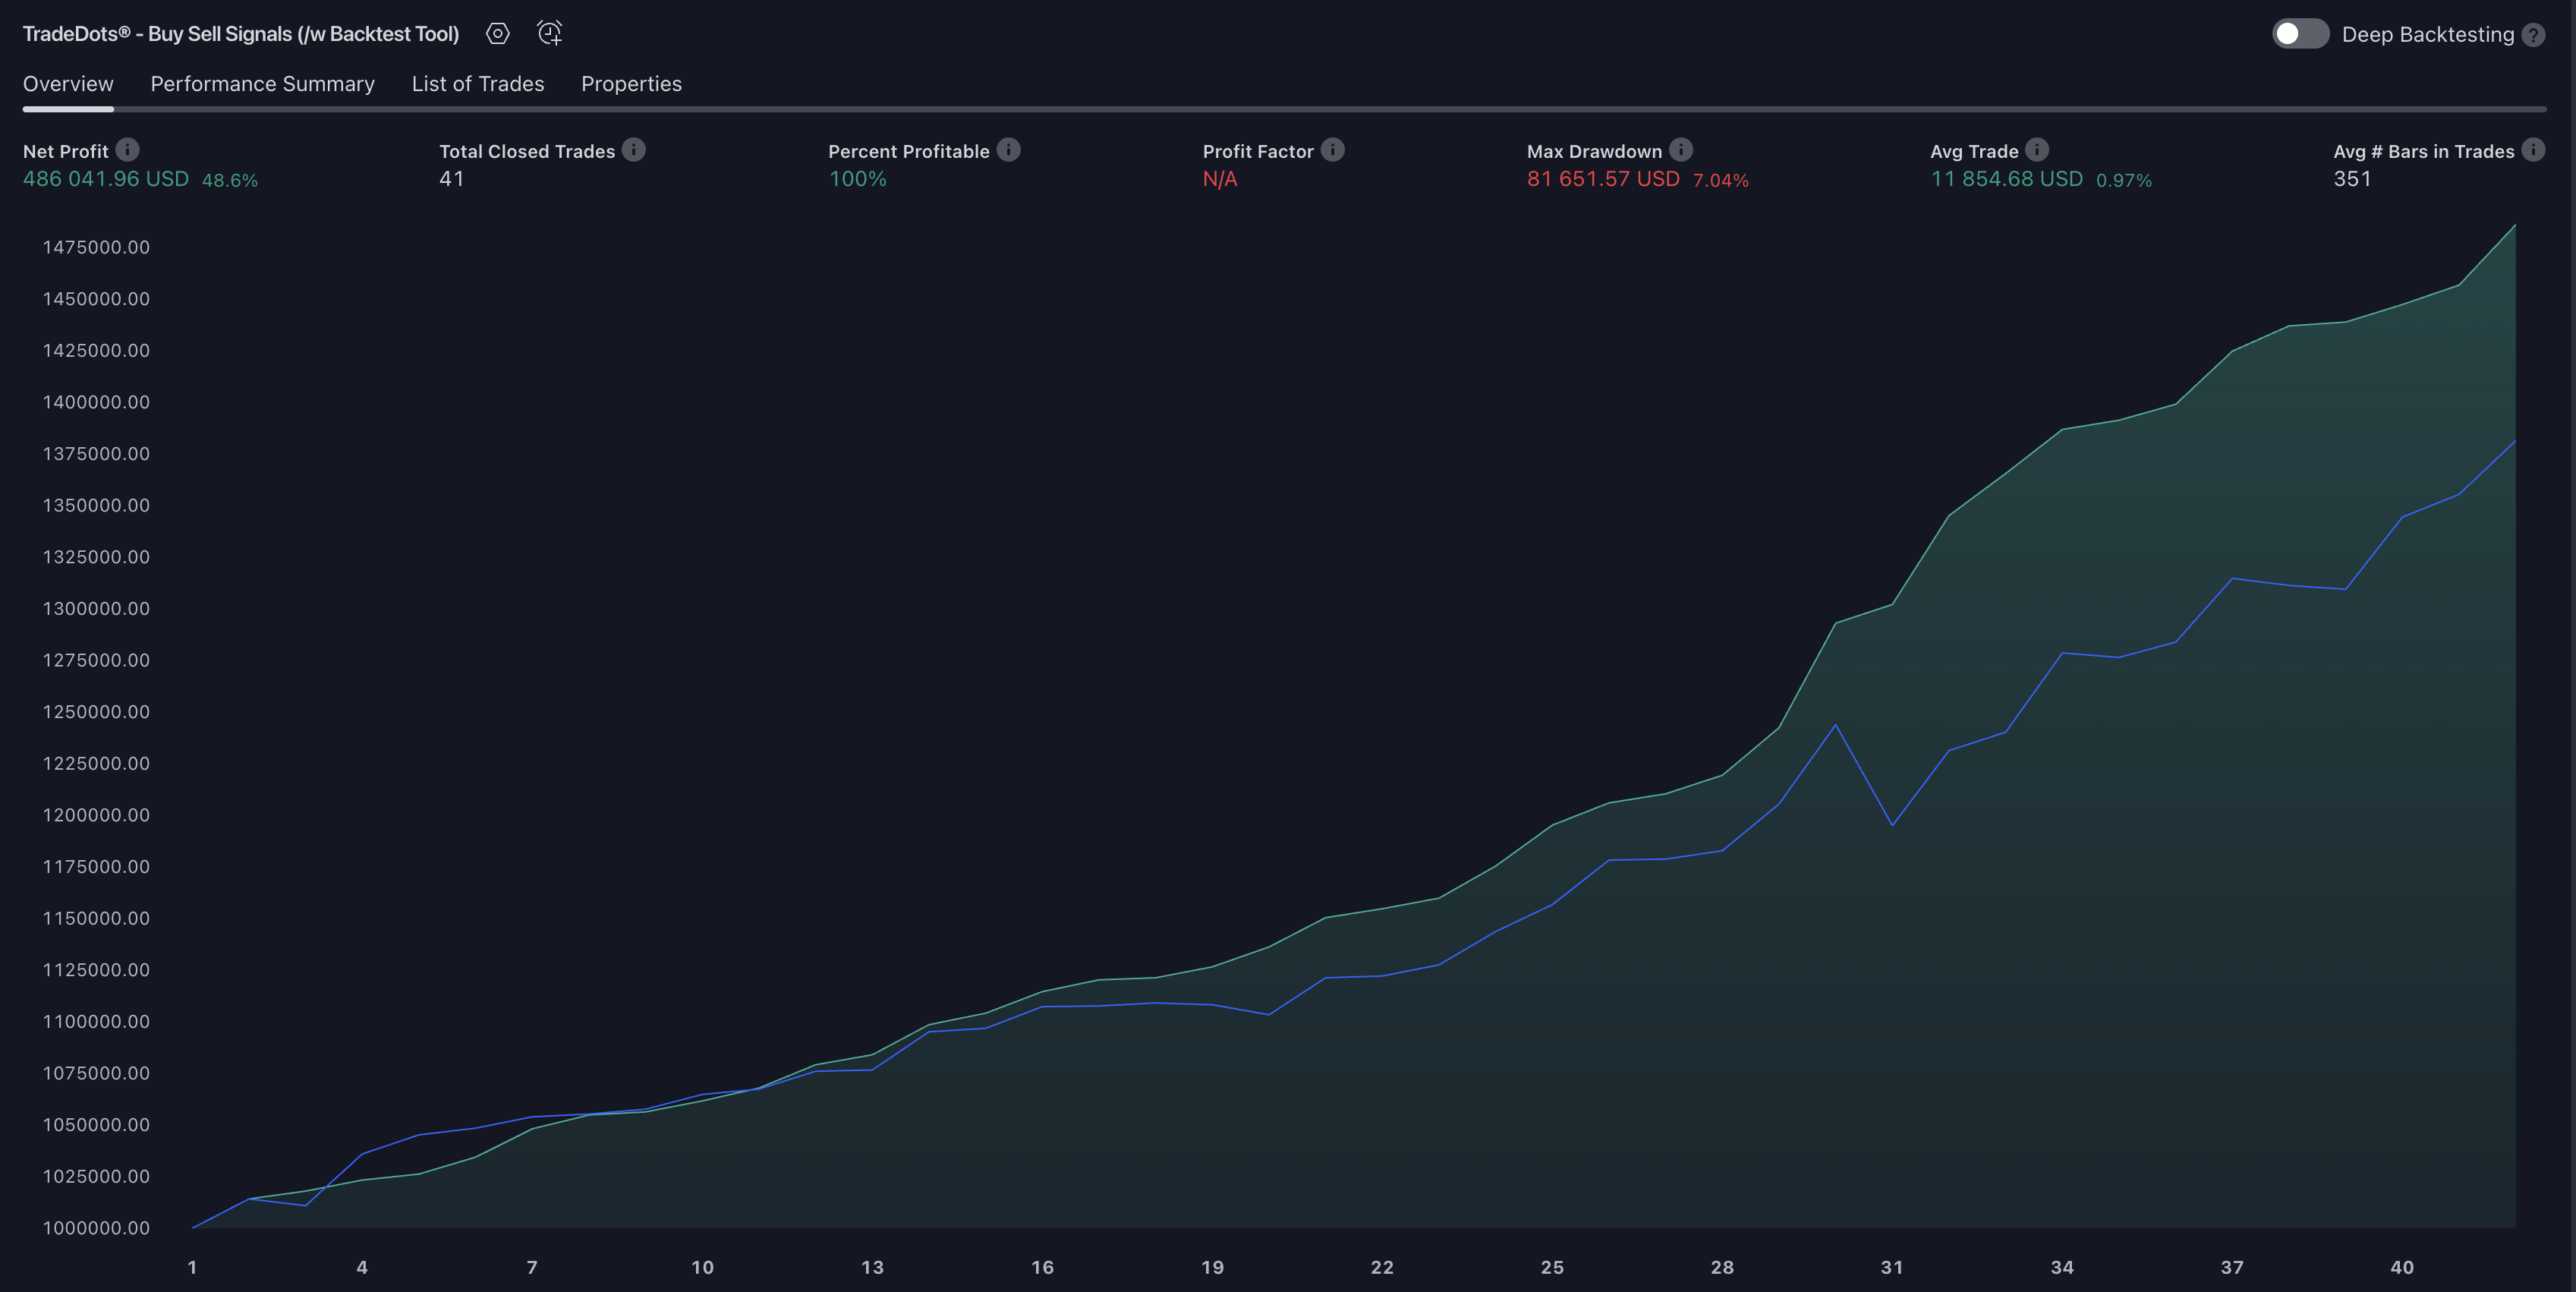Open the List of Trades tab
The height and width of the screenshot is (1292, 2576).
coord(478,84)
